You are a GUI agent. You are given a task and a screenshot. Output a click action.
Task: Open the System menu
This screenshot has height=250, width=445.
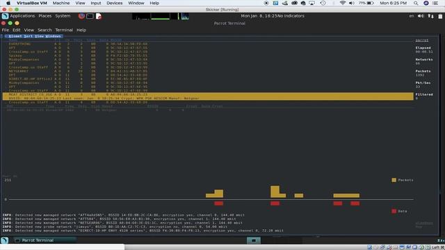click(x=63, y=16)
